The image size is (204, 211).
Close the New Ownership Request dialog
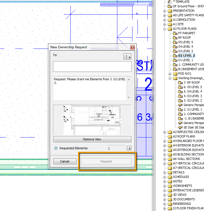(132, 47)
